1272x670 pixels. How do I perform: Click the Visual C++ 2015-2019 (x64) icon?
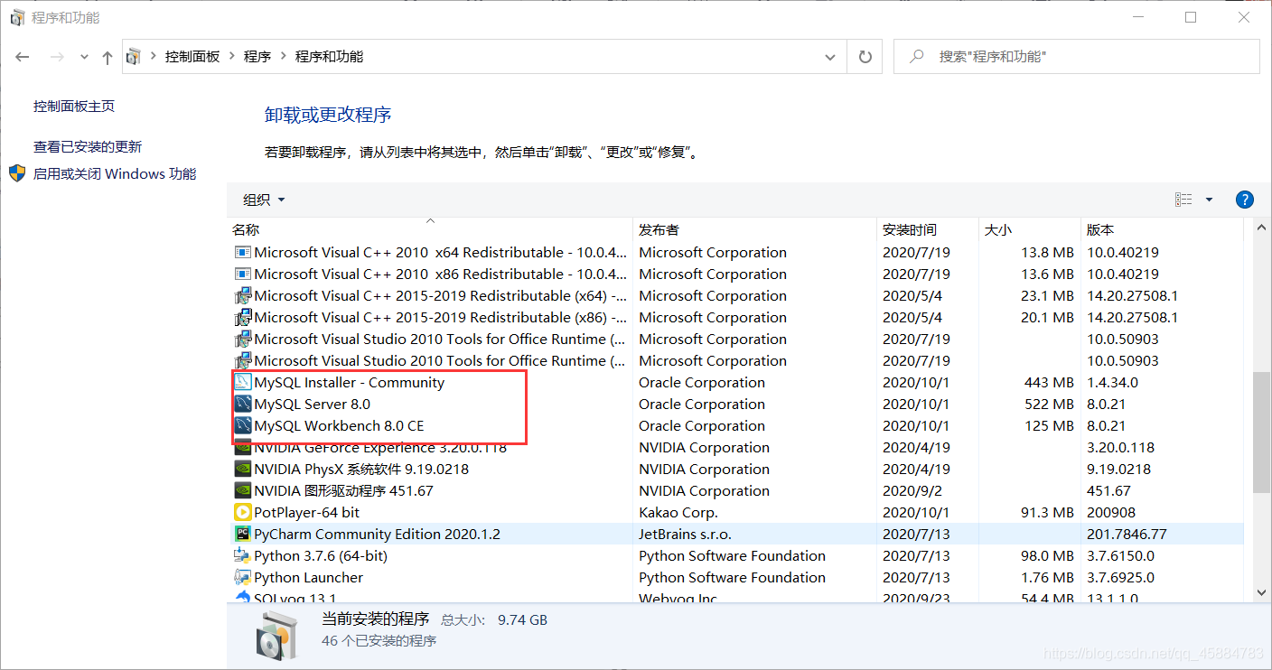click(242, 296)
